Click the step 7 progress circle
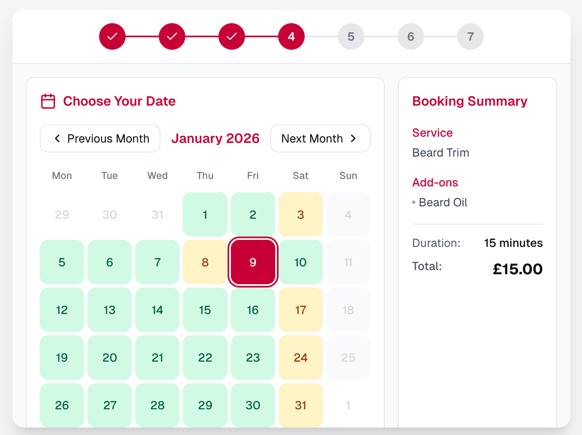This screenshot has width=582, height=435. tap(470, 36)
